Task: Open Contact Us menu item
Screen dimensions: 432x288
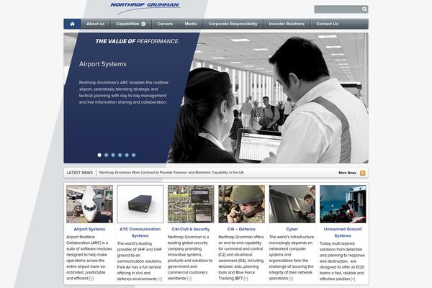Action: 327,24
